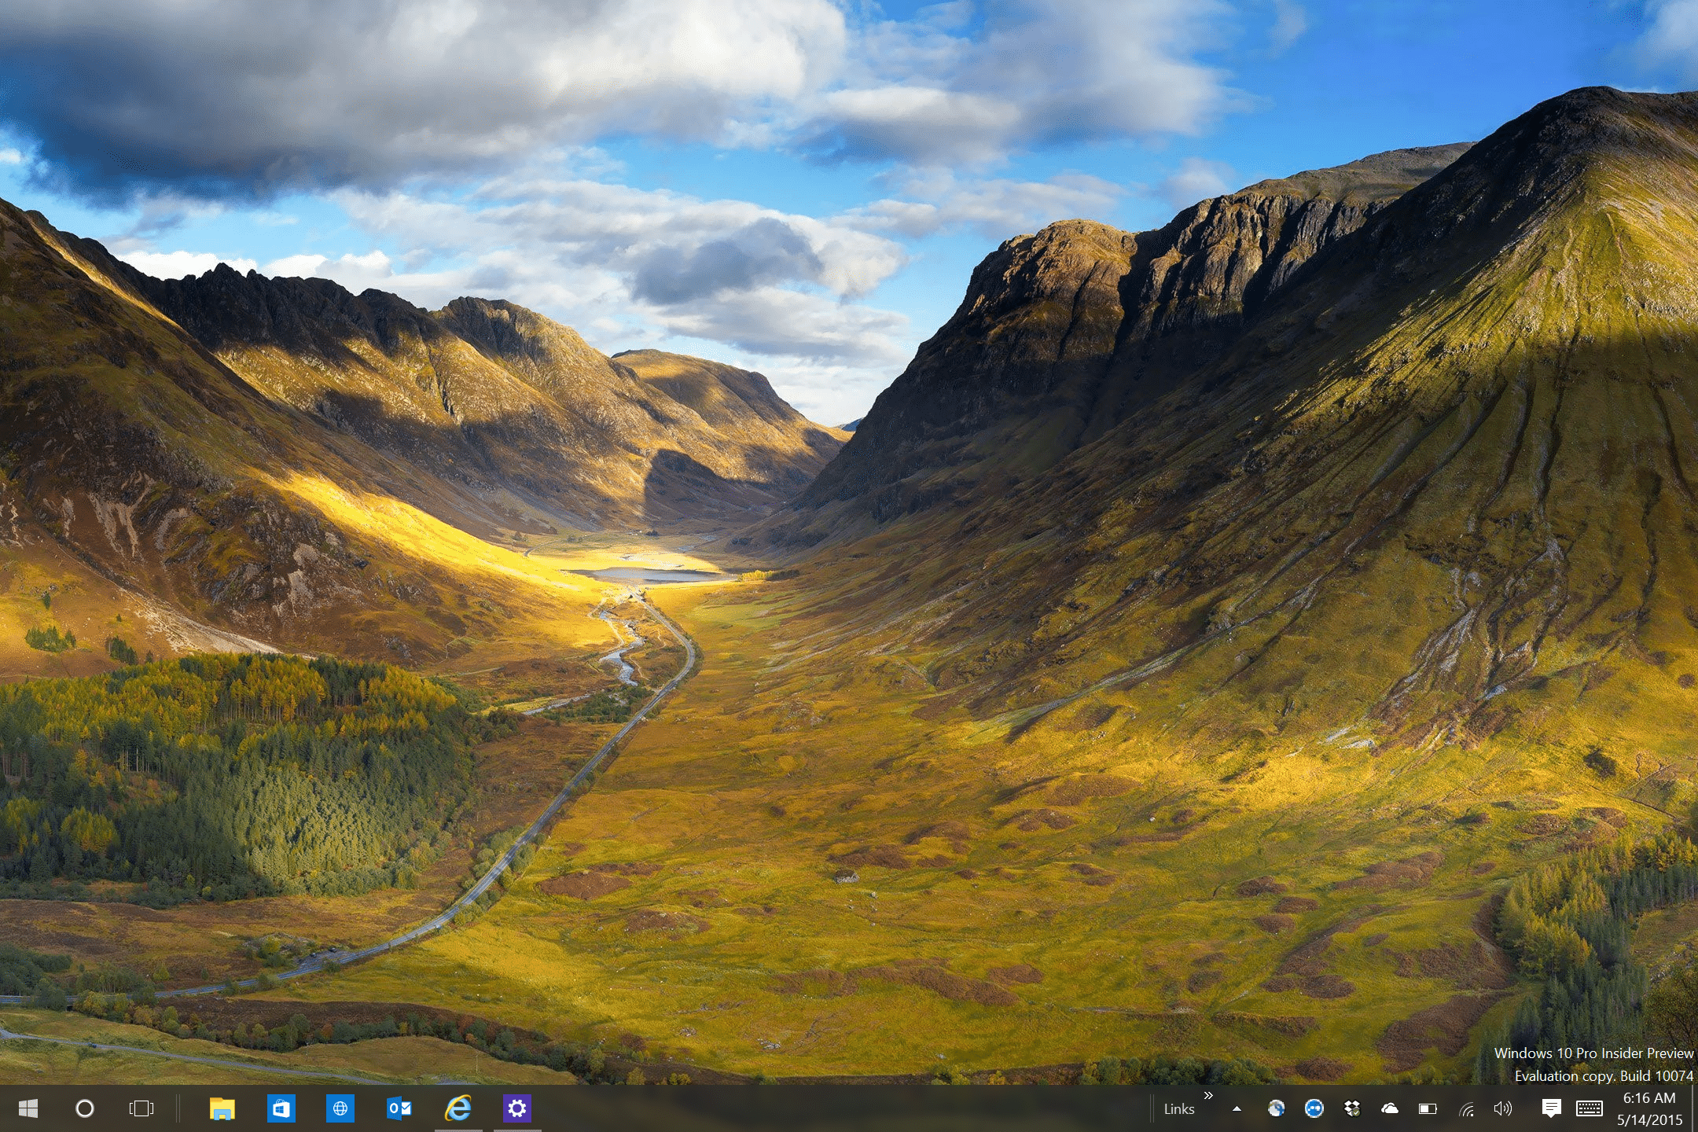Open the Wi-Fi network flyout
1698x1132 pixels.
(1466, 1109)
